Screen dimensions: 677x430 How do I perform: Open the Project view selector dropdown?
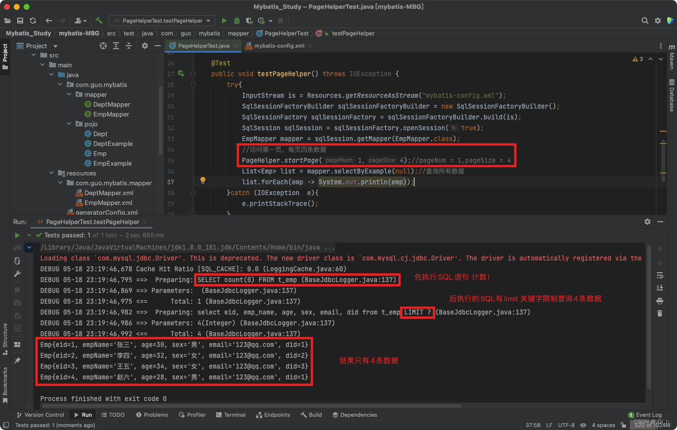click(x=37, y=46)
